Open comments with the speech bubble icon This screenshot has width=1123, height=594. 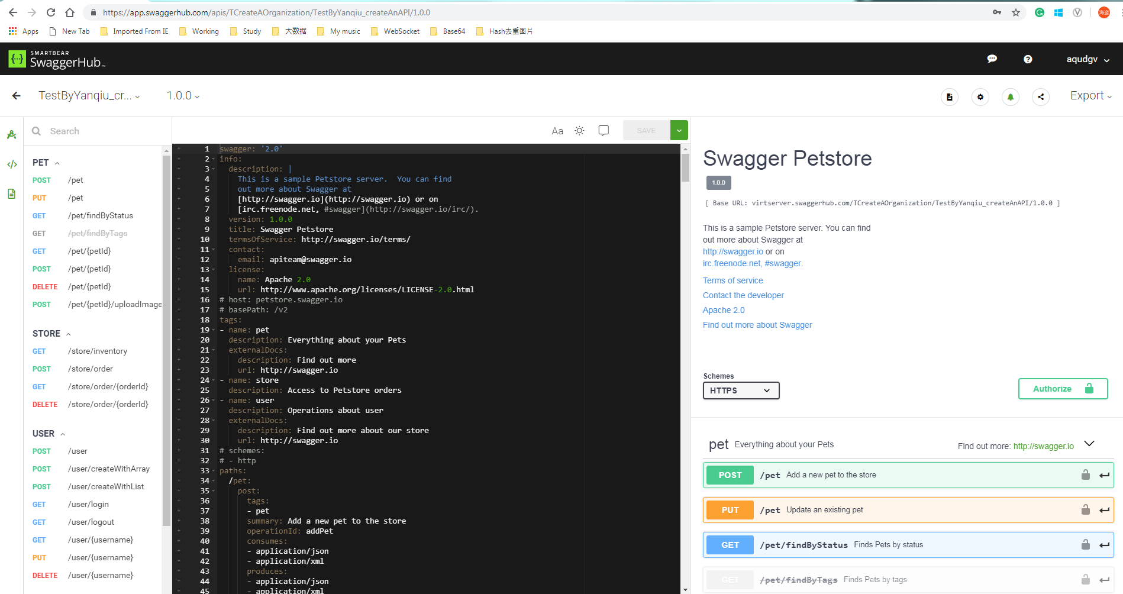point(604,130)
